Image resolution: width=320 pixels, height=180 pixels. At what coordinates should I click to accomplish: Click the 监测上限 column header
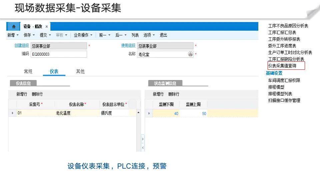click(x=193, y=104)
